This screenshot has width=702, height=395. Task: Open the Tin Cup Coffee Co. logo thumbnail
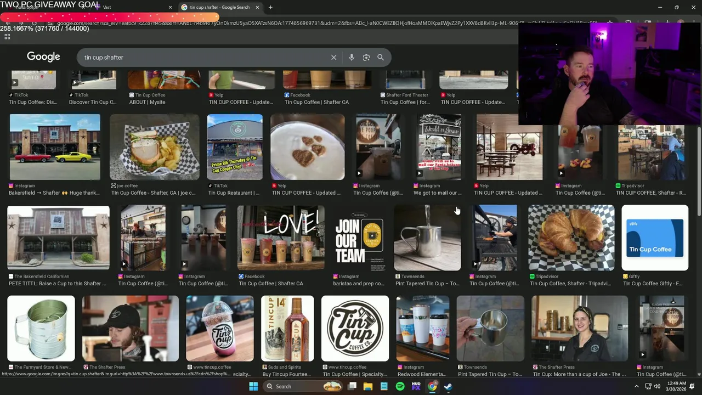click(x=355, y=328)
